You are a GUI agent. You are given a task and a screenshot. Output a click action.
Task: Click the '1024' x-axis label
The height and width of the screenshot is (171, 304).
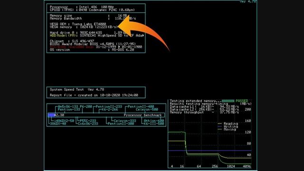tap(231, 166)
